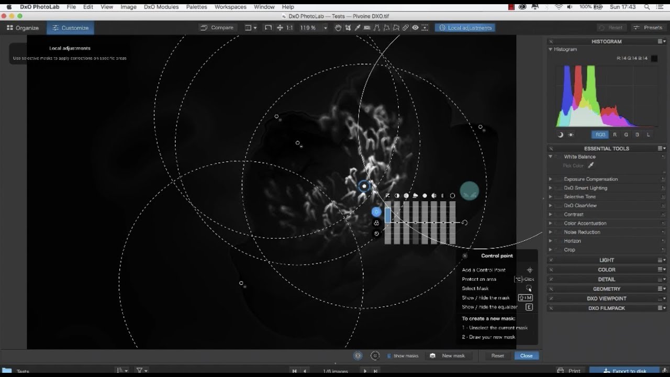Open the File menu
Image resolution: width=670 pixels, height=377 pixels.
(x=71, y=7)
